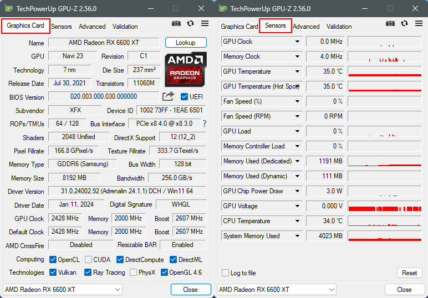Toggle the OpenGL 4.6 checkbox
The image size is (428, 298).
pos(164,273)
